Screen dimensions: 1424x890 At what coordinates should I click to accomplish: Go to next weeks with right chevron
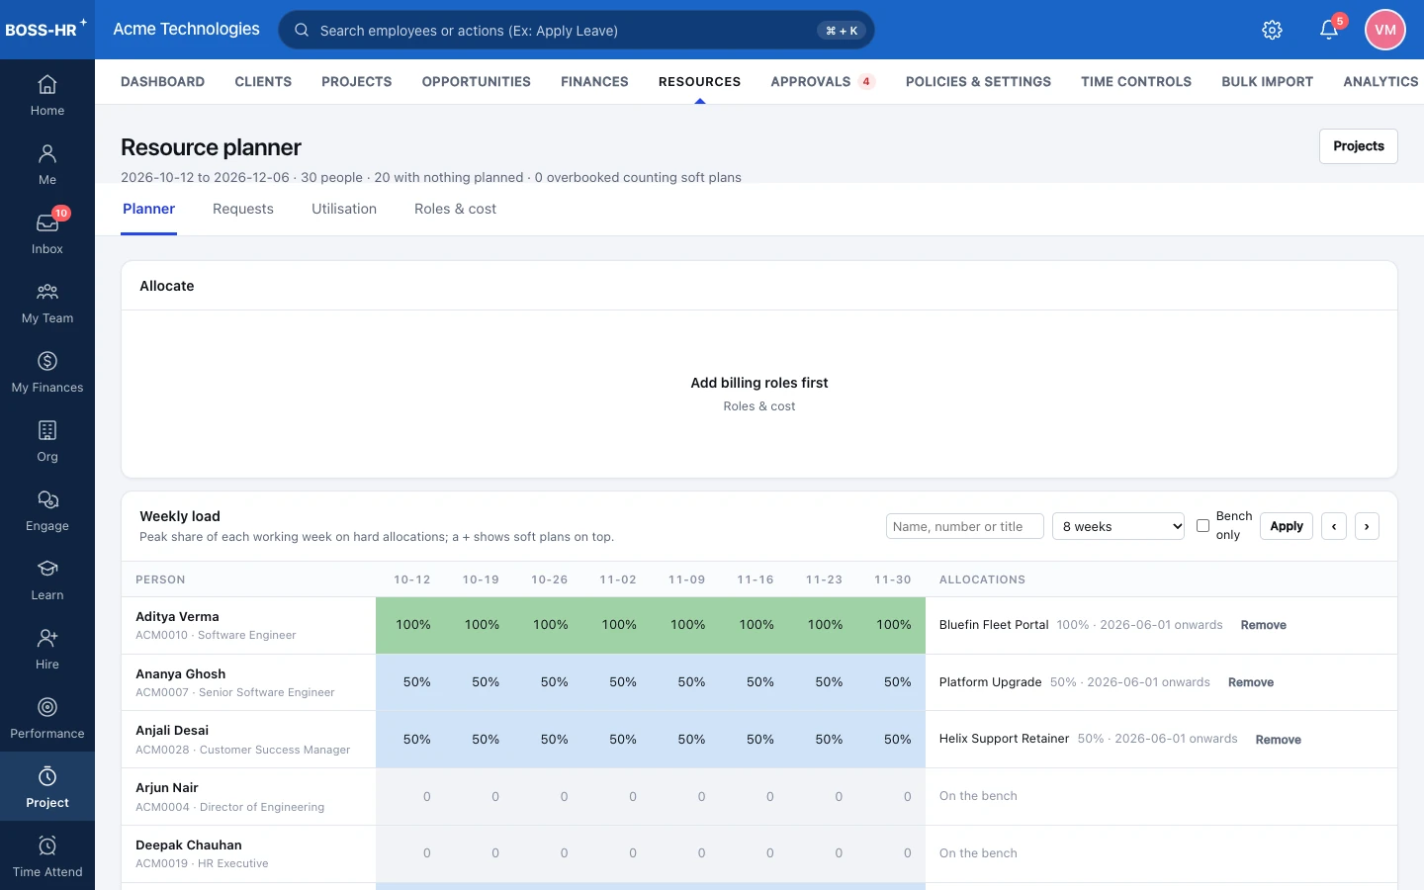pos(1367,526)
